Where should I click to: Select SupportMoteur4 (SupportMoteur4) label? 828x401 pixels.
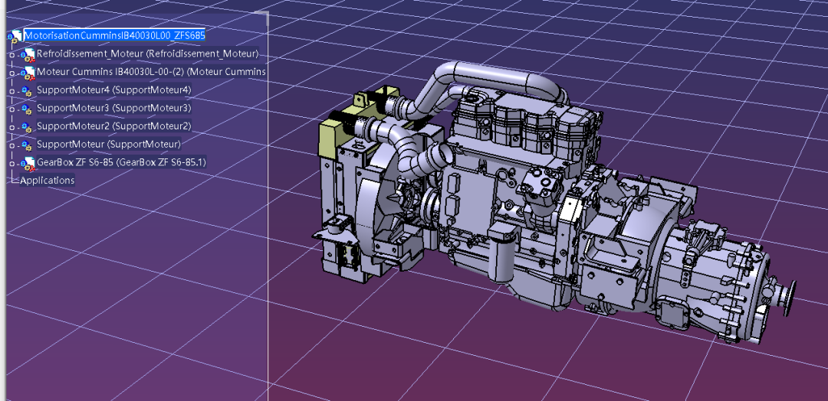[x=113, y=90]
